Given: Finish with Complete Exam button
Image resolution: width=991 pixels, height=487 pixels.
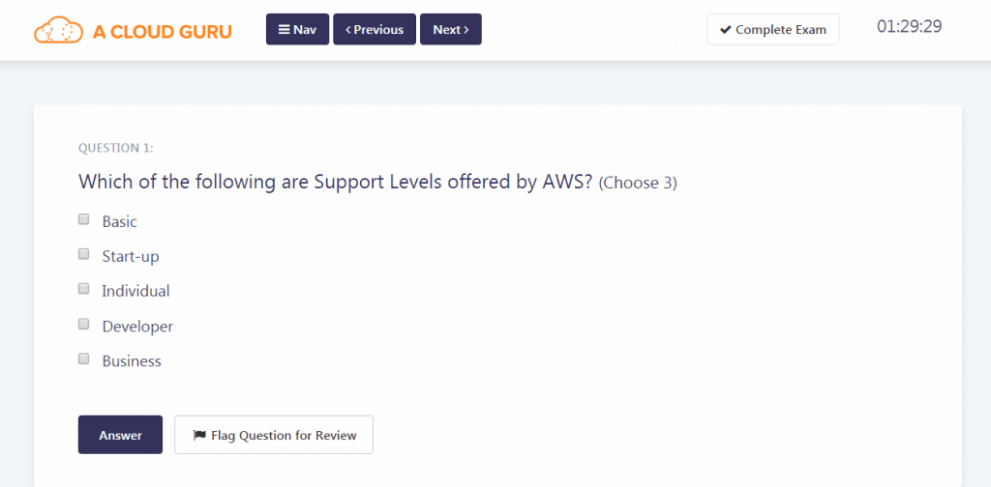Looking at the screenshot, I should click(773, 30).
